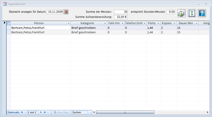Click the scroll left arrow of horizontal scrollbar
Viewport: 212px width, 117px height.
click(x=94, y=112)
